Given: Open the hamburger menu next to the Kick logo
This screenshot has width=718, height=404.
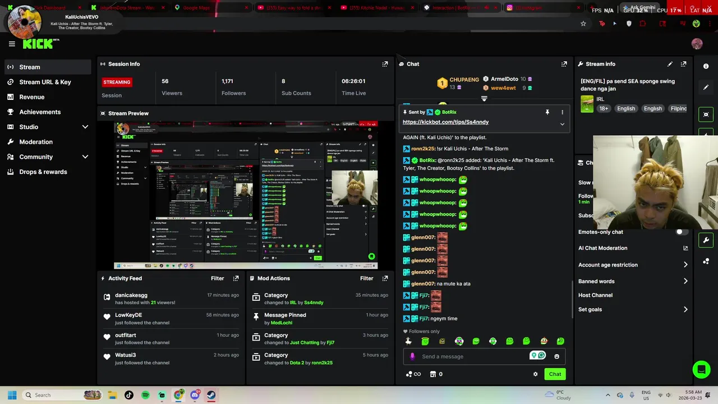Looking at the screenshot, I should tap(12, 44).
